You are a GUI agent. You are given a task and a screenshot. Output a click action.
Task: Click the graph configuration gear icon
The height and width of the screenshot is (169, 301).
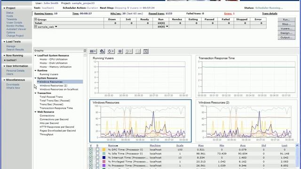tap(120, 51)
